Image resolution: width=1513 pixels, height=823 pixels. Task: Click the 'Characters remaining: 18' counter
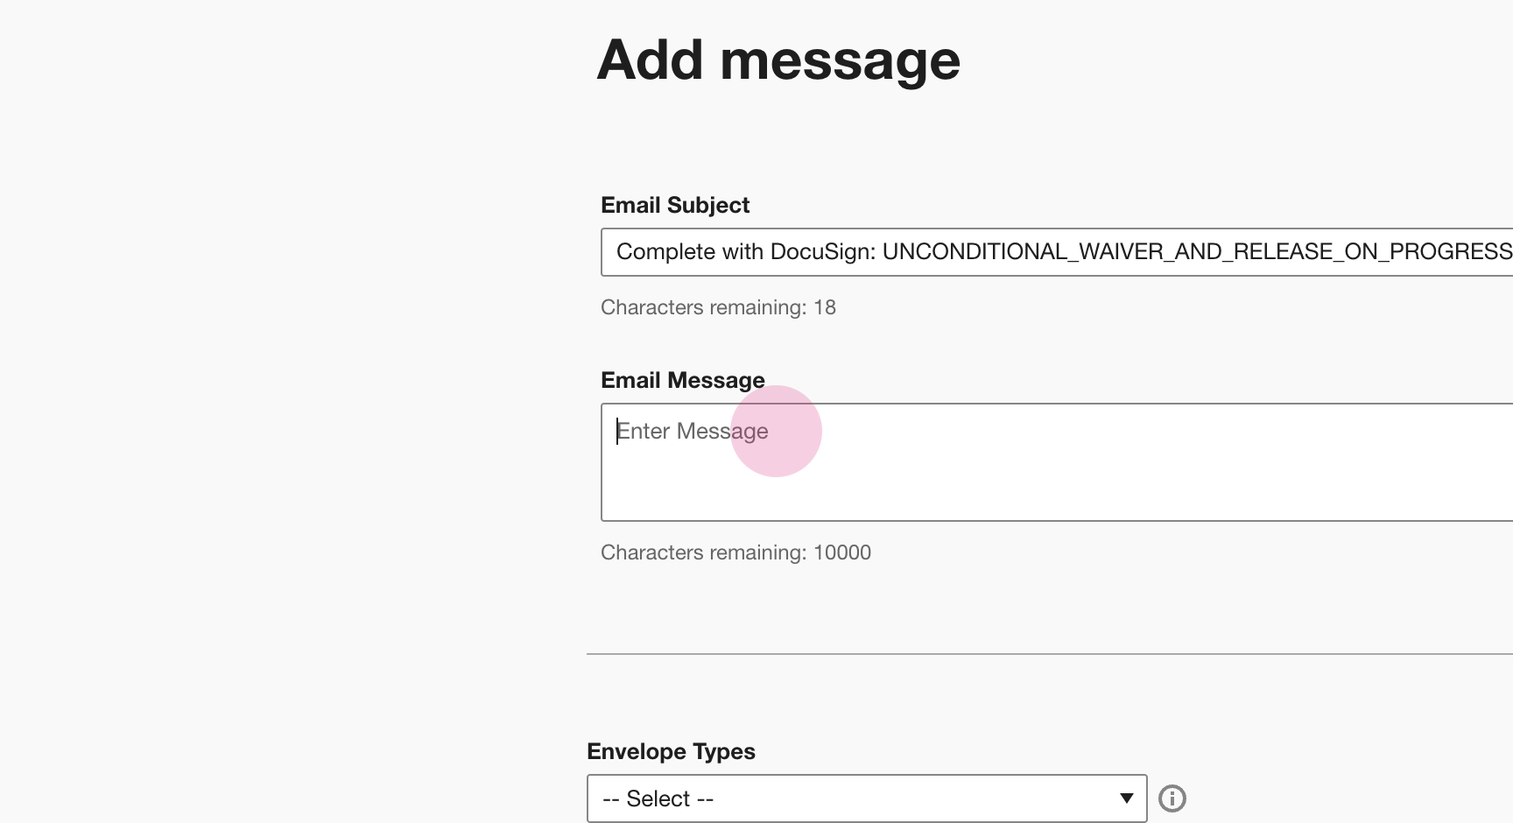point(718,307)
